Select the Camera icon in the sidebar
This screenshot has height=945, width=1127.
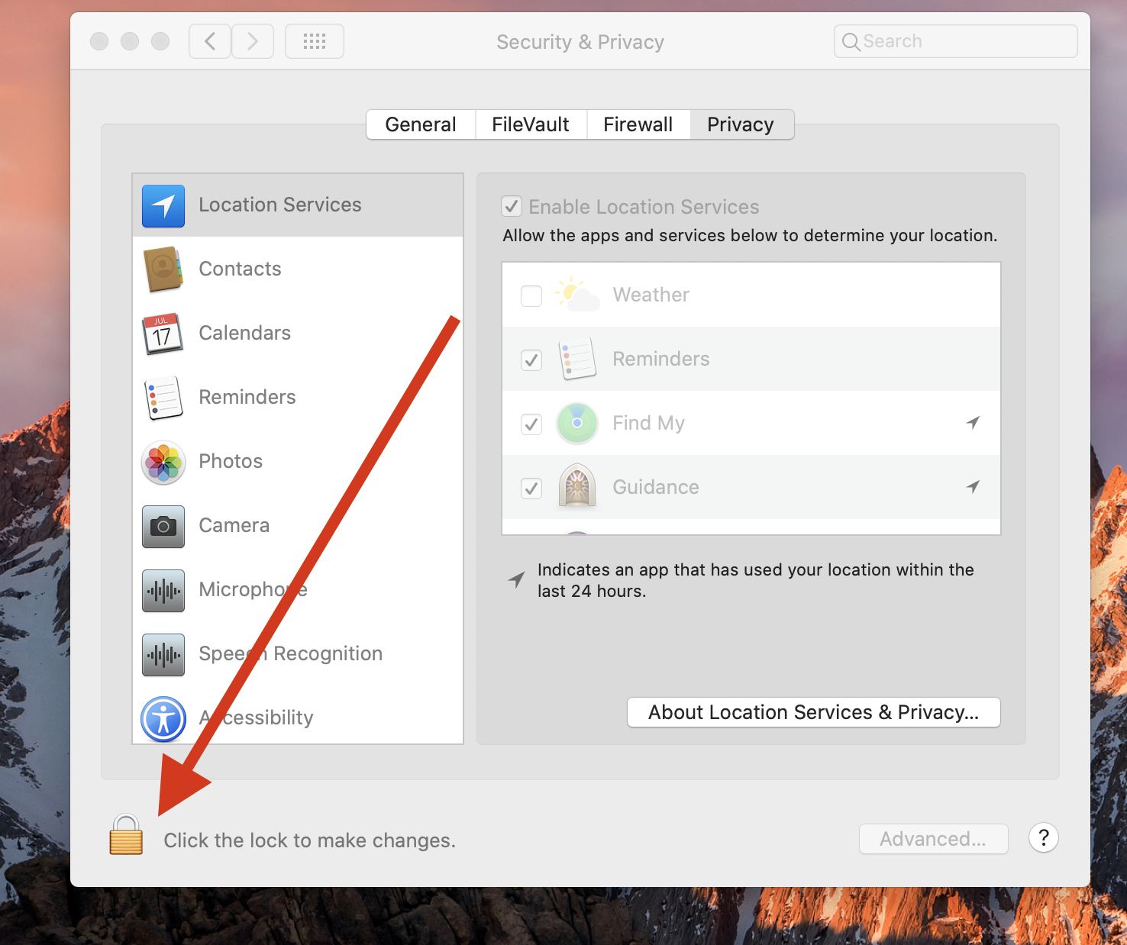(163, 527)
